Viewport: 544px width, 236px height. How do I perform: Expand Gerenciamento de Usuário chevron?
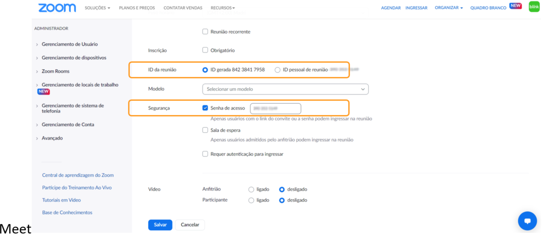pos(37,44)
